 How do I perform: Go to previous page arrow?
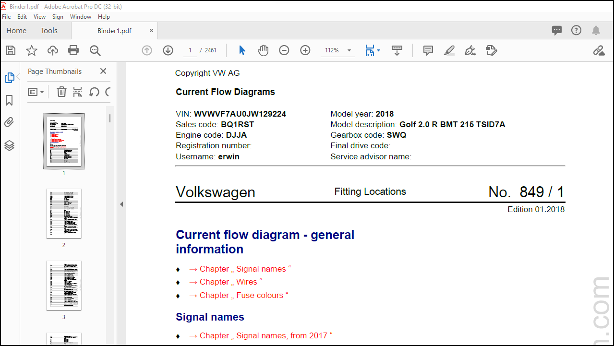(x=147, y=50)
